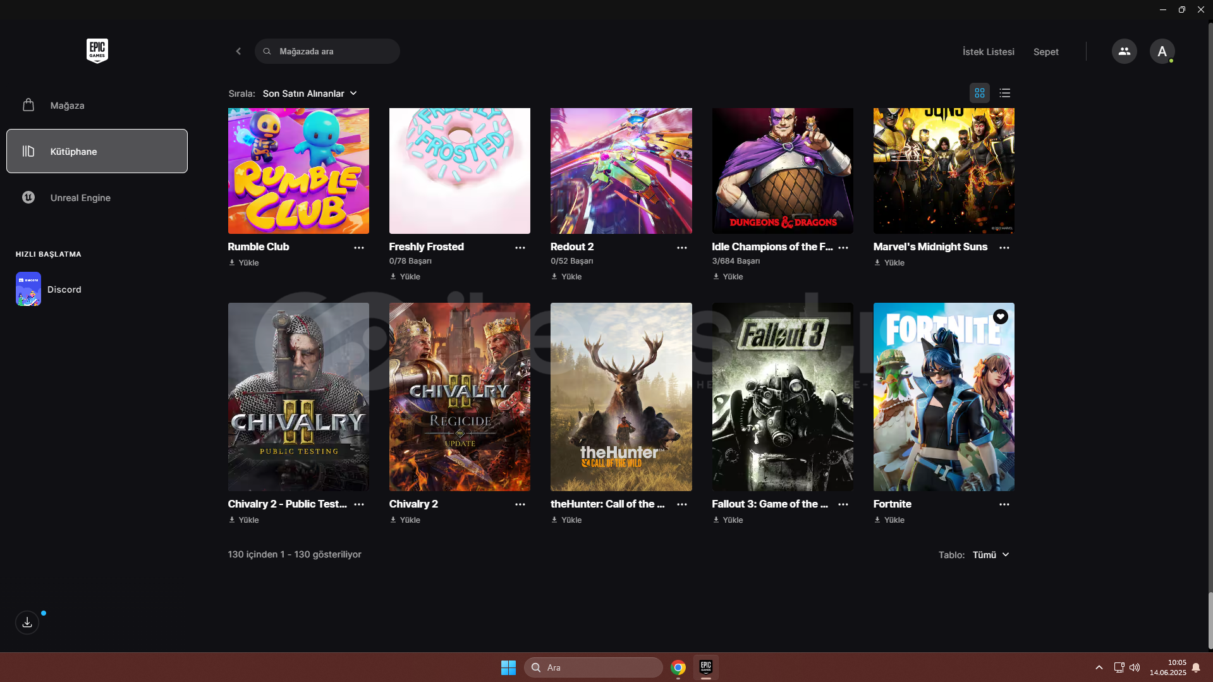Viewport: 1213px width, 682px height.
Task: Click the taskbar Ara search box
Action: 593,667
